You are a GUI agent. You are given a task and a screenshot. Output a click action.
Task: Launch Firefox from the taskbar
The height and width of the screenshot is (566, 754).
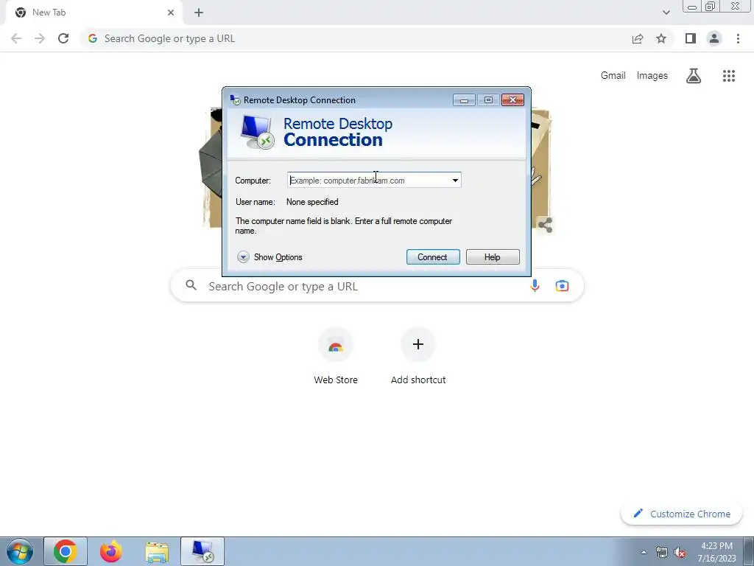110,551
